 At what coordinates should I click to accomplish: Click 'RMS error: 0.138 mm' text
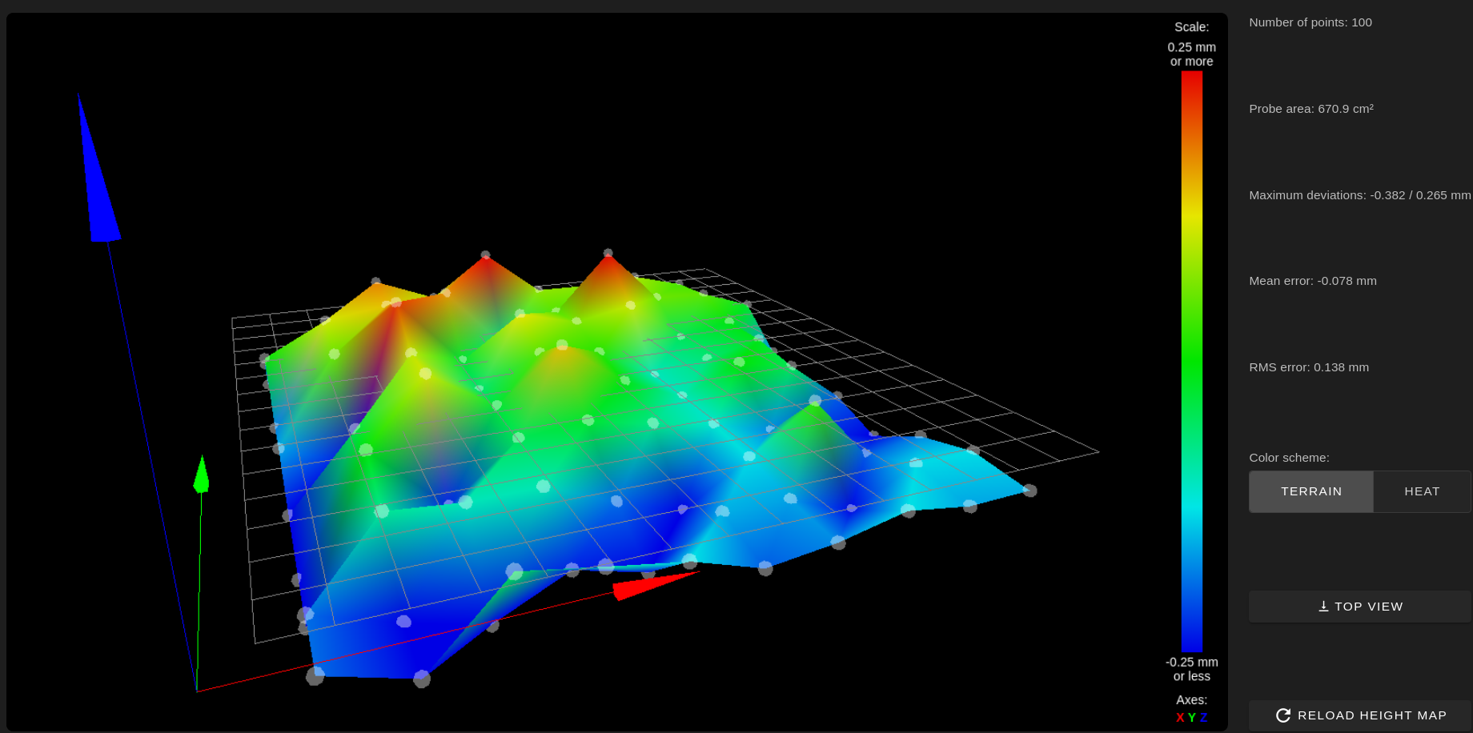[x=1309, y=367]
